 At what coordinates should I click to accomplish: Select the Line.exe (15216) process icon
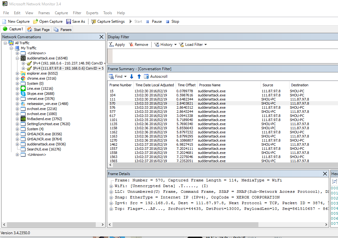(23, 88)
